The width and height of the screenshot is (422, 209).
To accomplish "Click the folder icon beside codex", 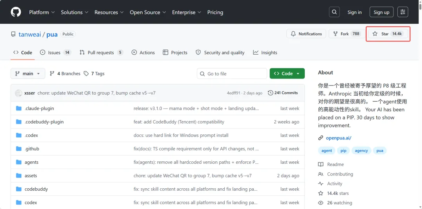I will coord(19,202).
